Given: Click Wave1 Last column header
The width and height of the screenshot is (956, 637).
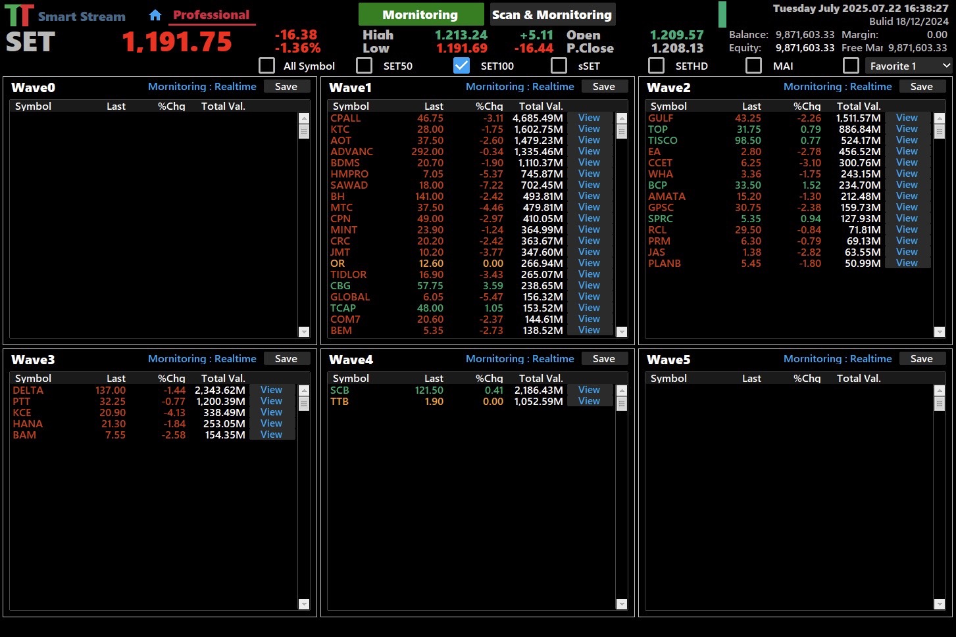Looking at the screenshot, I should click(434, 106).
